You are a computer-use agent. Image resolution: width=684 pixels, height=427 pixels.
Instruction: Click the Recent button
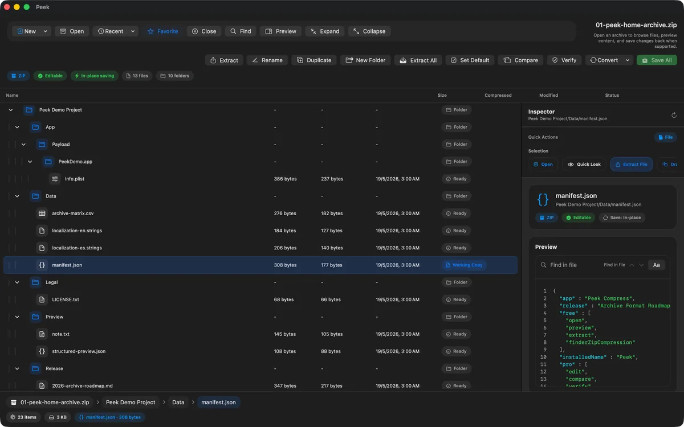pyautogui.click(x=110, y=31)
